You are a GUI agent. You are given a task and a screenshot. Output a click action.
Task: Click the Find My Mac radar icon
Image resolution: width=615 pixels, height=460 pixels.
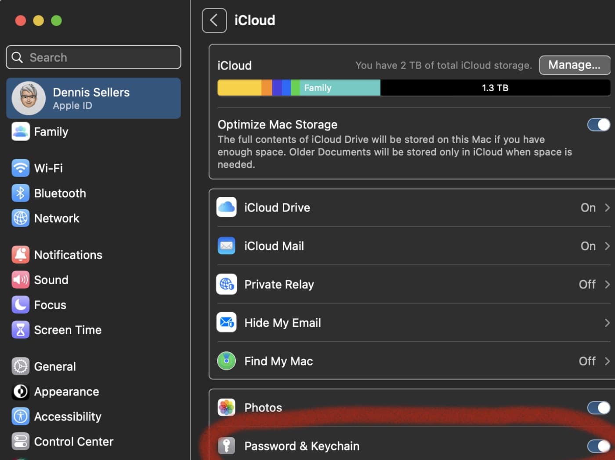227,361
